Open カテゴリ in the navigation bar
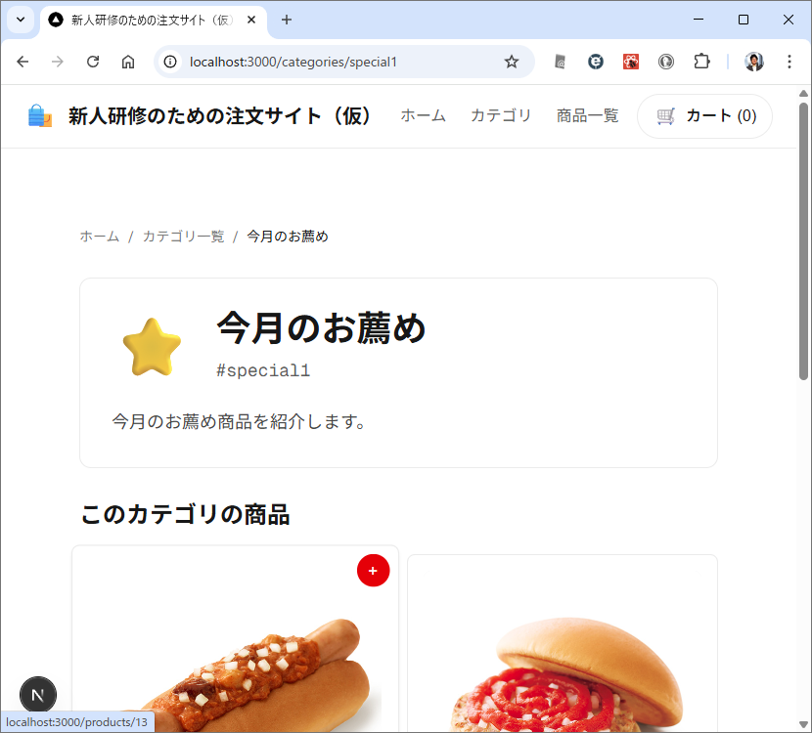The image size is (812, 733). [501, 115]
